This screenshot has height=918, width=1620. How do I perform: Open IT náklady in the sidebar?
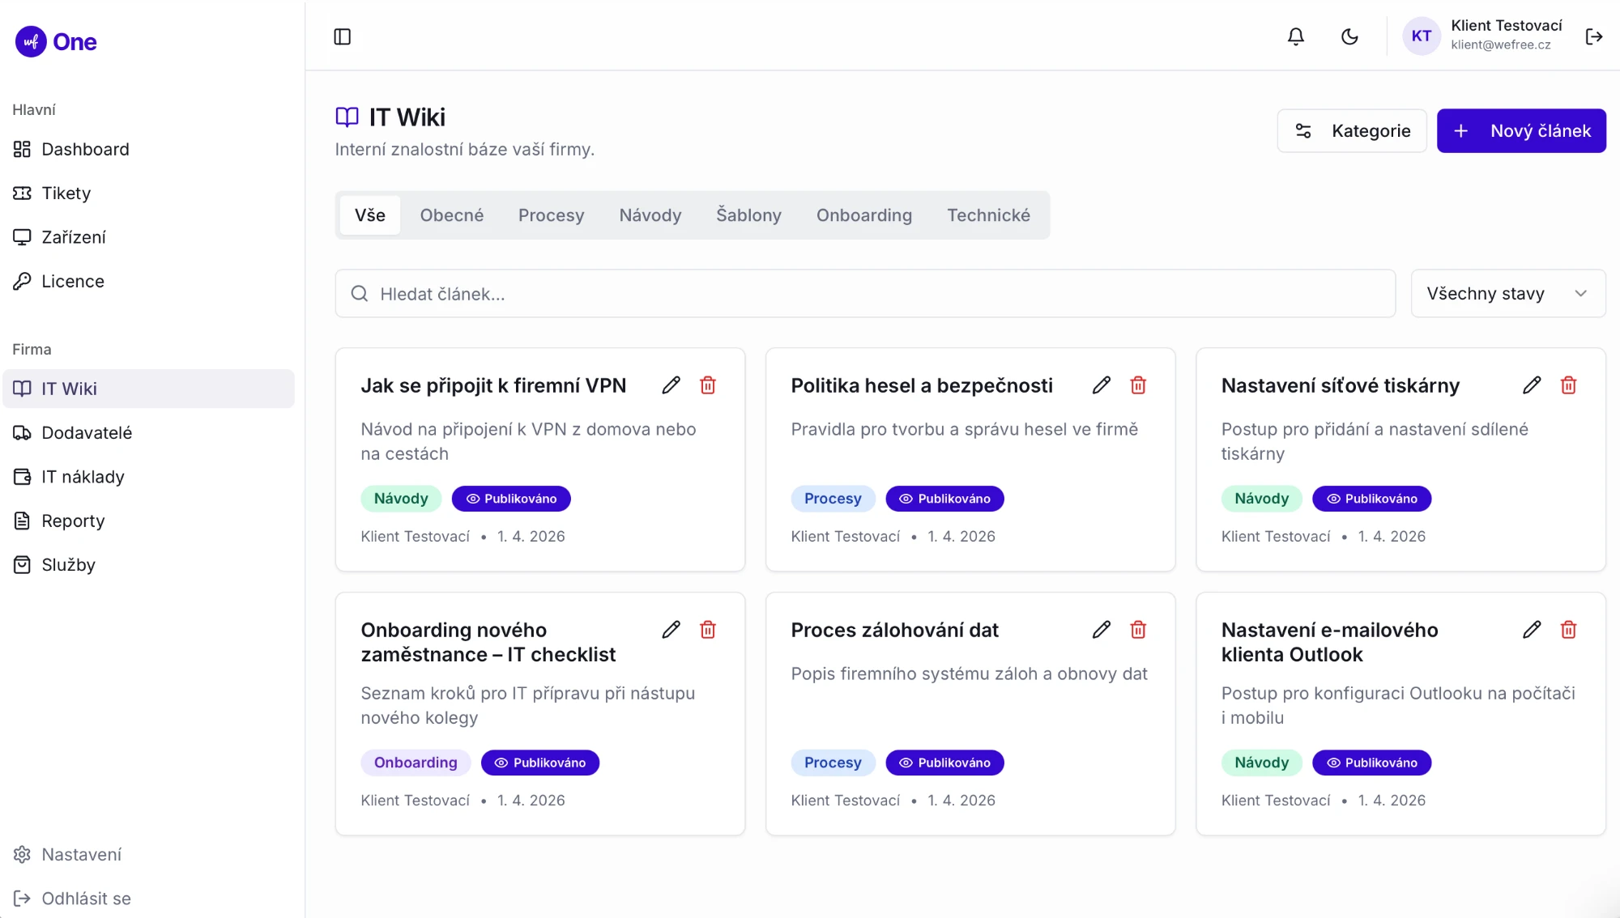(x=149, y=477)
